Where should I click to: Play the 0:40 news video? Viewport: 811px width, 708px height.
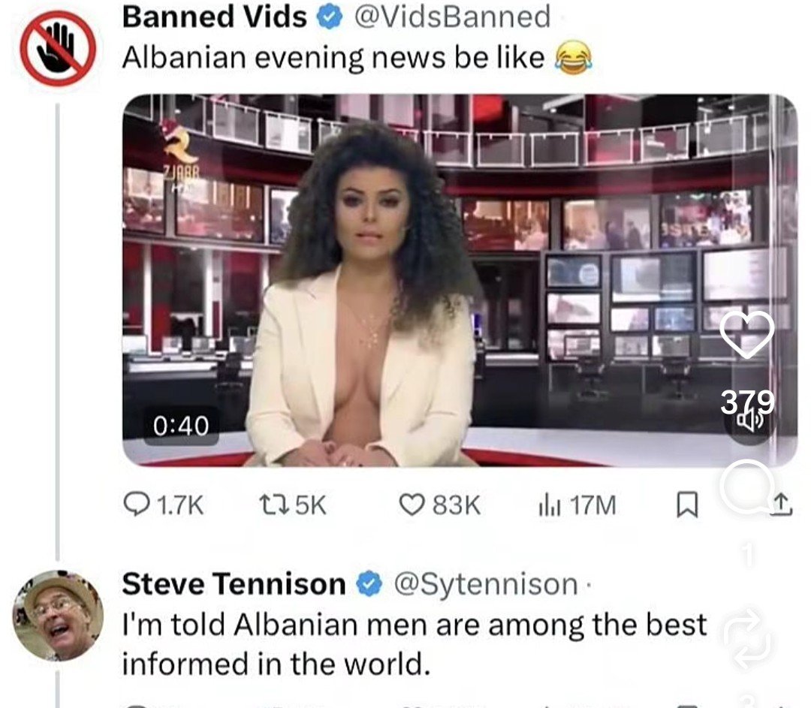[x=460, y=280]
